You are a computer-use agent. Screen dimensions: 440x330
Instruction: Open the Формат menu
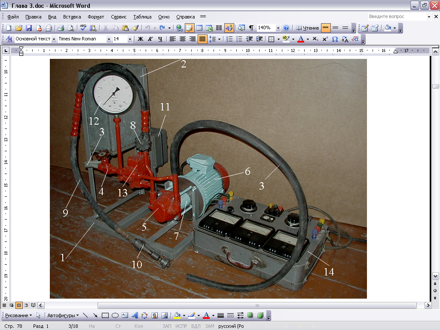(x=96, y=17)
